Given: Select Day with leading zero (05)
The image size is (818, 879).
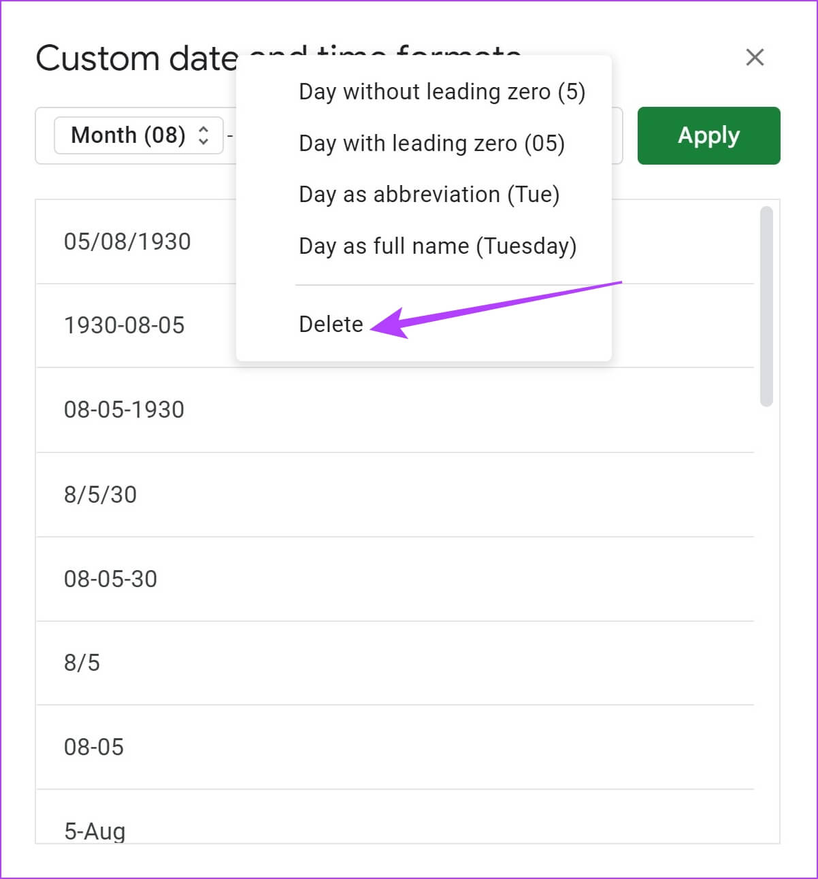Looking at the screenshot, I should (x=431, y=144).
